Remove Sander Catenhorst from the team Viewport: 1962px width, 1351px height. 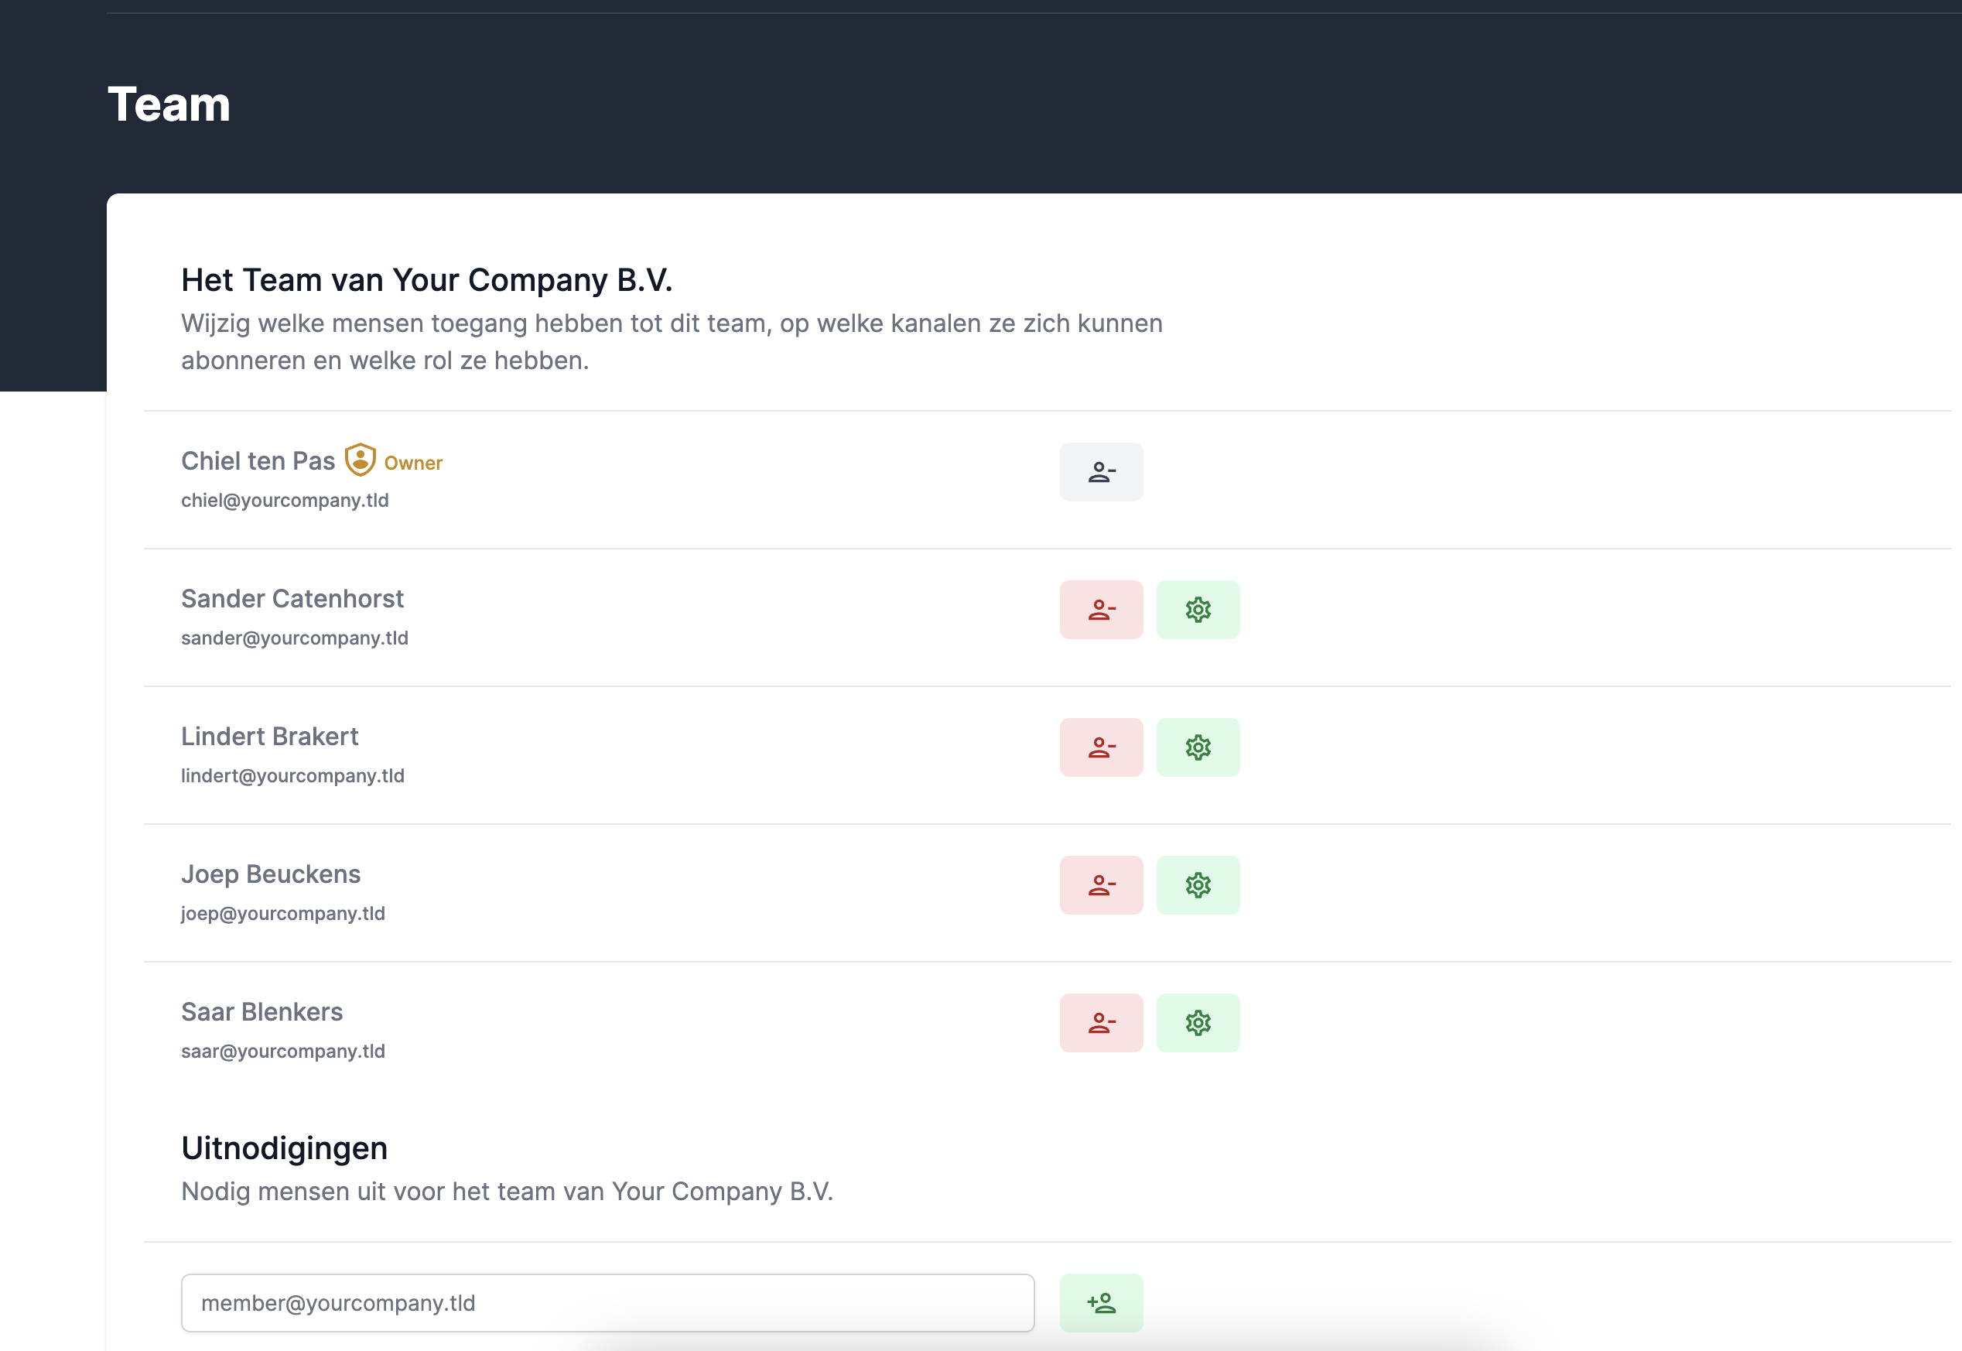1101,610
